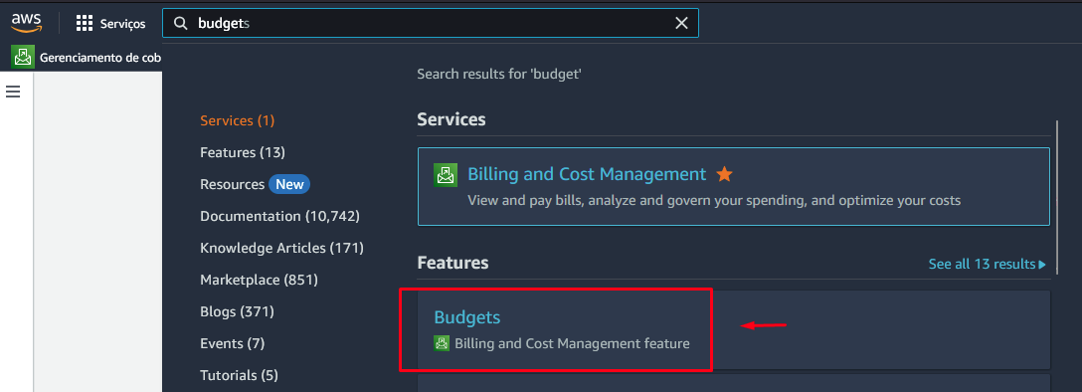Open the hamburger side navigation menu
The width and height of the screenshot is (1082, 392).
(13, 92)
